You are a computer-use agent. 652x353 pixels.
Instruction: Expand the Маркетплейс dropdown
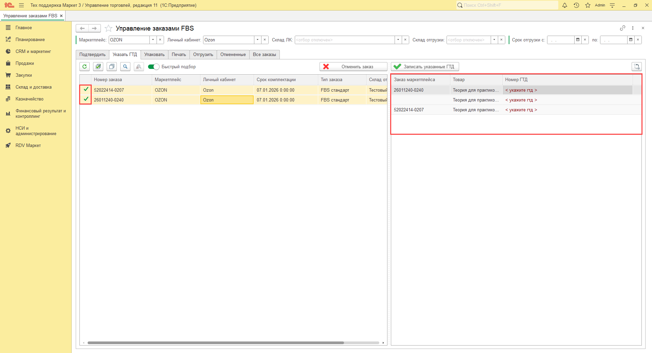click(x=153, y=40)
